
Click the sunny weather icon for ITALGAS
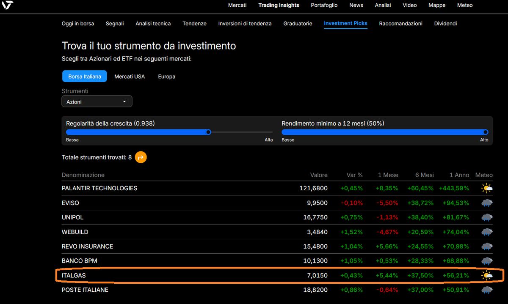click(x=487, y=275)
